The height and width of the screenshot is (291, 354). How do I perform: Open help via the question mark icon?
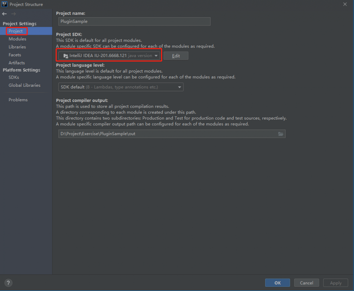(8, 283)
